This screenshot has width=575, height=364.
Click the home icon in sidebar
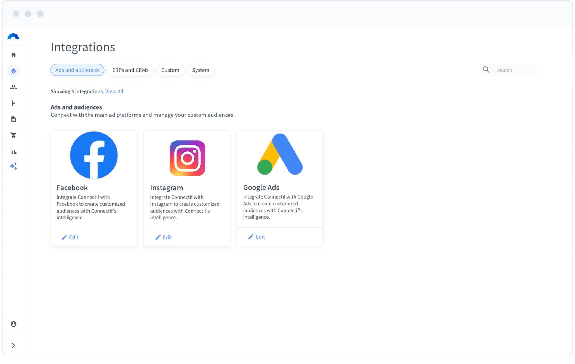coord(14,55)
